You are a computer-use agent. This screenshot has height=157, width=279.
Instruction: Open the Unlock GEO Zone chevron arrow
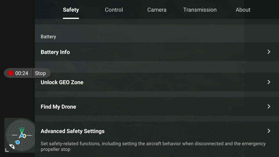269,82
